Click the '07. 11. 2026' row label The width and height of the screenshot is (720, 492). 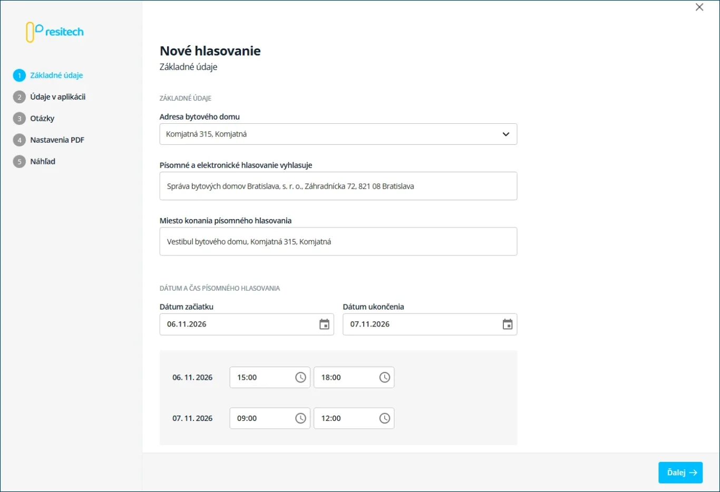tap(192, 419)
